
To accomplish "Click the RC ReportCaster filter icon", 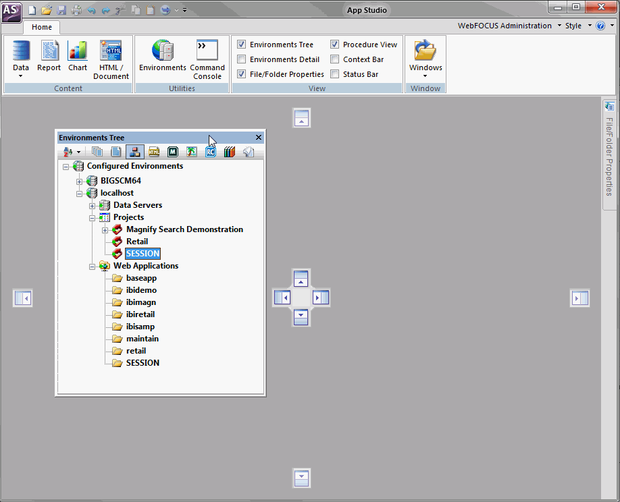I will pos(211,152).
